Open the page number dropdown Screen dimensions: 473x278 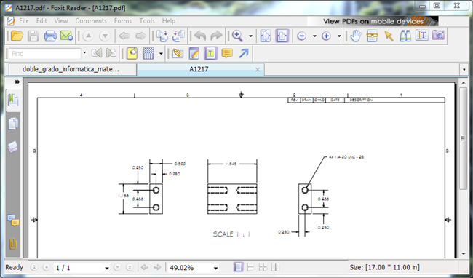[107, 268]
